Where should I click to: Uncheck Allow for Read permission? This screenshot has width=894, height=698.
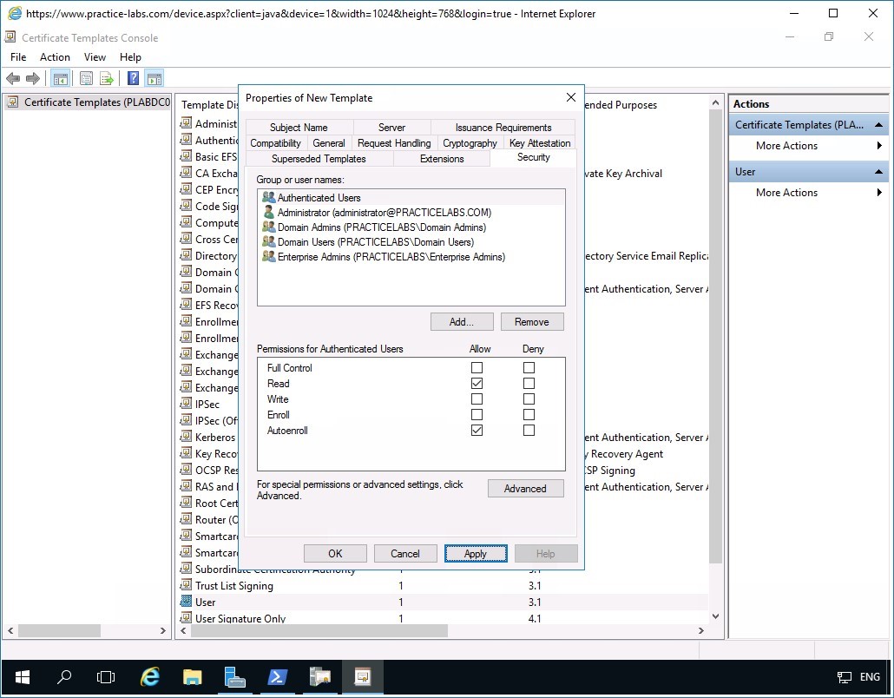(x=477, y=383)
